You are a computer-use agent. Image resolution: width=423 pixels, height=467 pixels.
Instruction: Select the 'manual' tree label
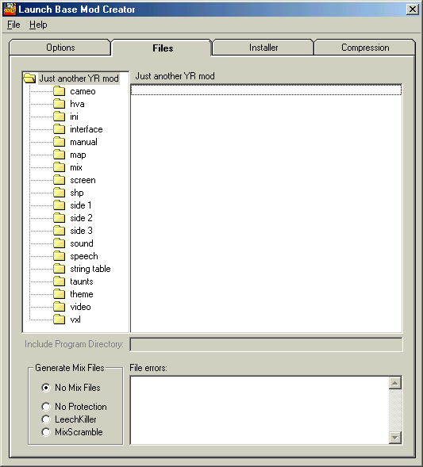coord(84,142)
